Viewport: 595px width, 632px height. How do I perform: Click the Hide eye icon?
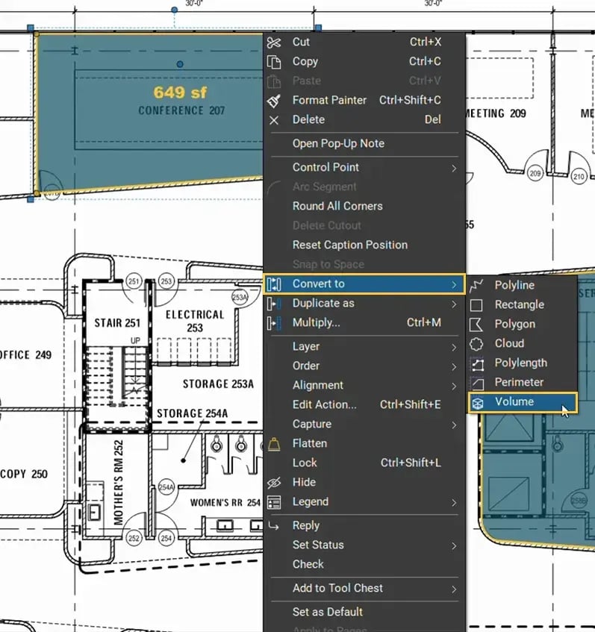274,483
